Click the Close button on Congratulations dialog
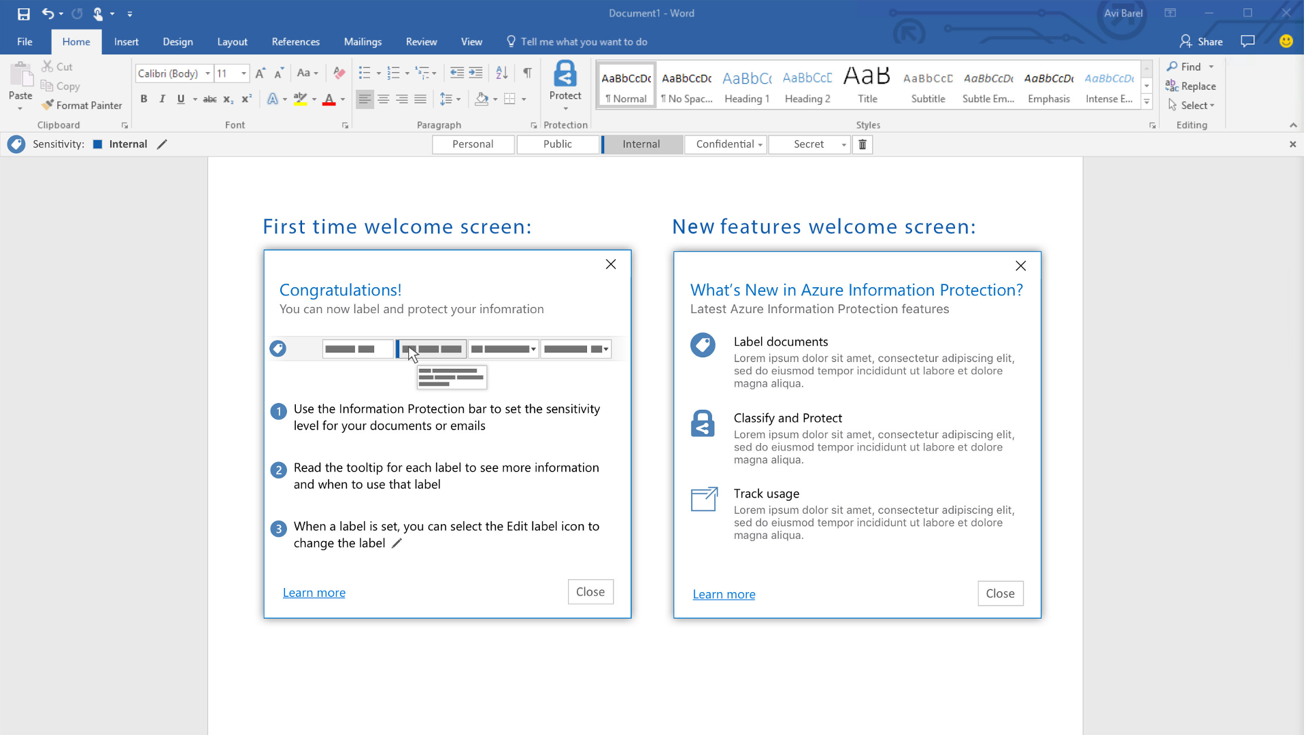This screenshot has height=735, width=1306. point(590,591)
